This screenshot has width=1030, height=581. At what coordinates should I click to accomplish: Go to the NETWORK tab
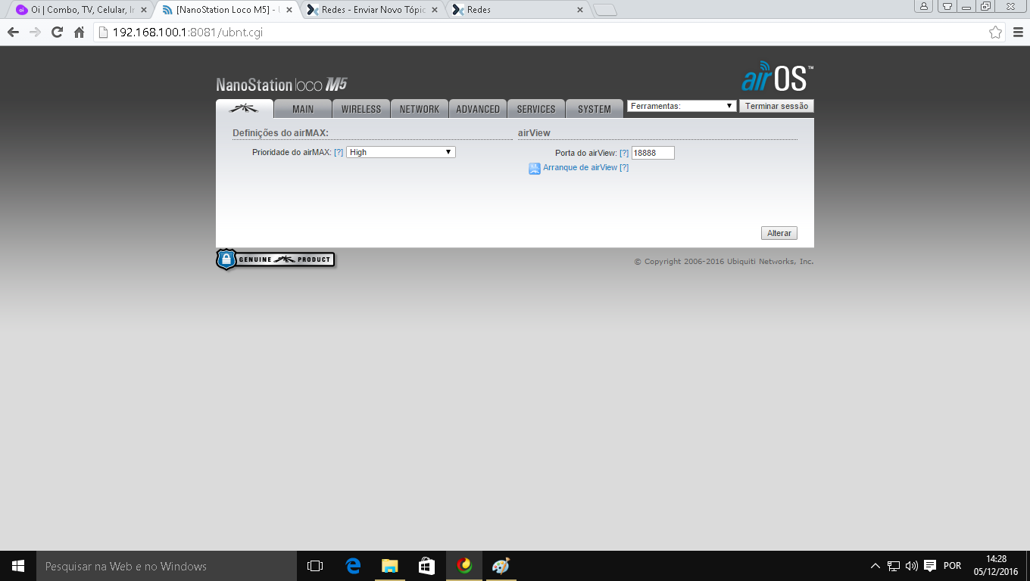tap(420, 109)
